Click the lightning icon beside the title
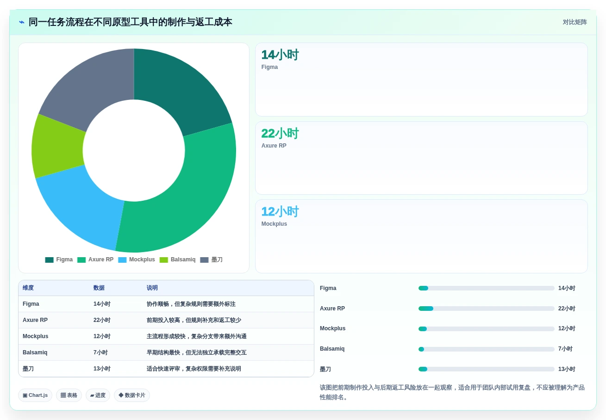 pos(21,22)
